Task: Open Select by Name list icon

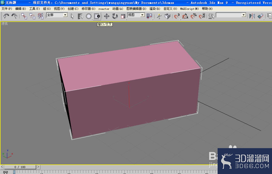Action: [x=80, y=16]
